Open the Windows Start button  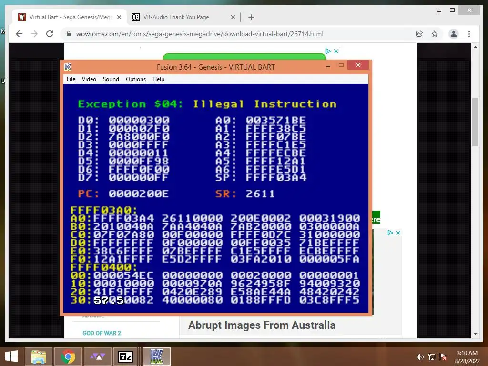[x=11, y=356]
